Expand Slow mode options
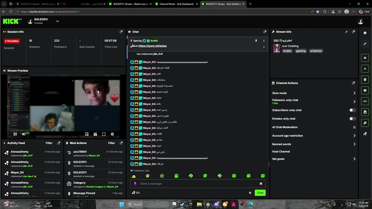This screenshot has height=209, width=372. (x=354, y=93)
